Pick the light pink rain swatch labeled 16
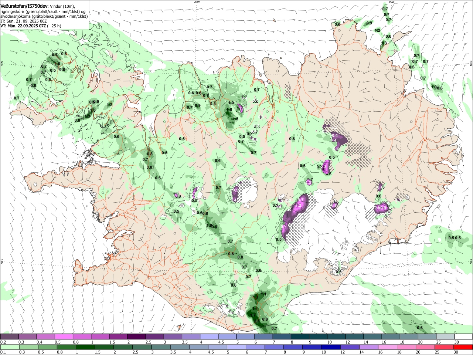This screenshot has width=473, height=355. (388, 347)
